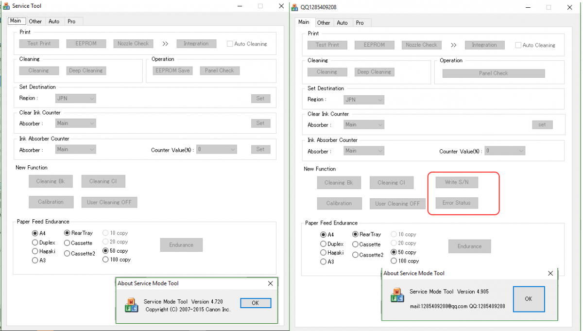Close the right About Service Mode Tool dialog
This screenshot has height=331, width=583.
550,273
